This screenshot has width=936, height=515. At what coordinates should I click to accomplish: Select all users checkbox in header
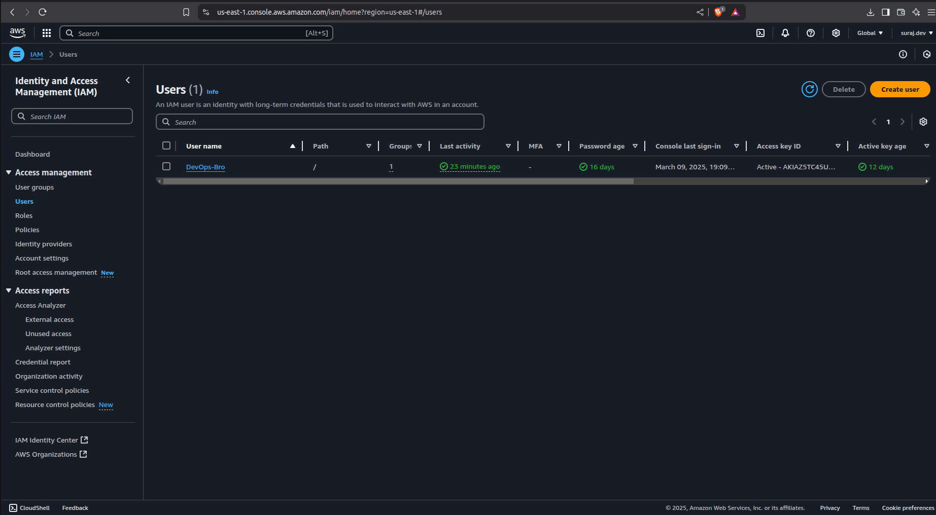[166, 145]
